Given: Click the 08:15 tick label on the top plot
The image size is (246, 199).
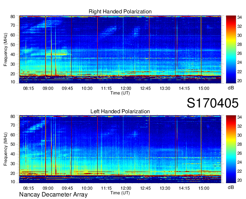Looking at the screenshot, I should coord(29,88).
